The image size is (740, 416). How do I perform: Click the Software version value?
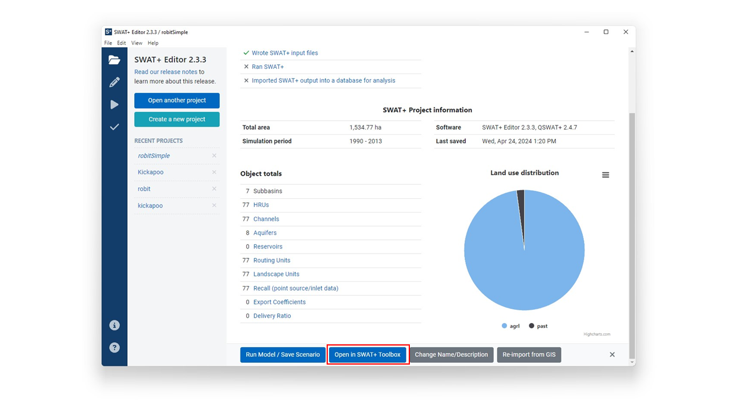(530, 128)
